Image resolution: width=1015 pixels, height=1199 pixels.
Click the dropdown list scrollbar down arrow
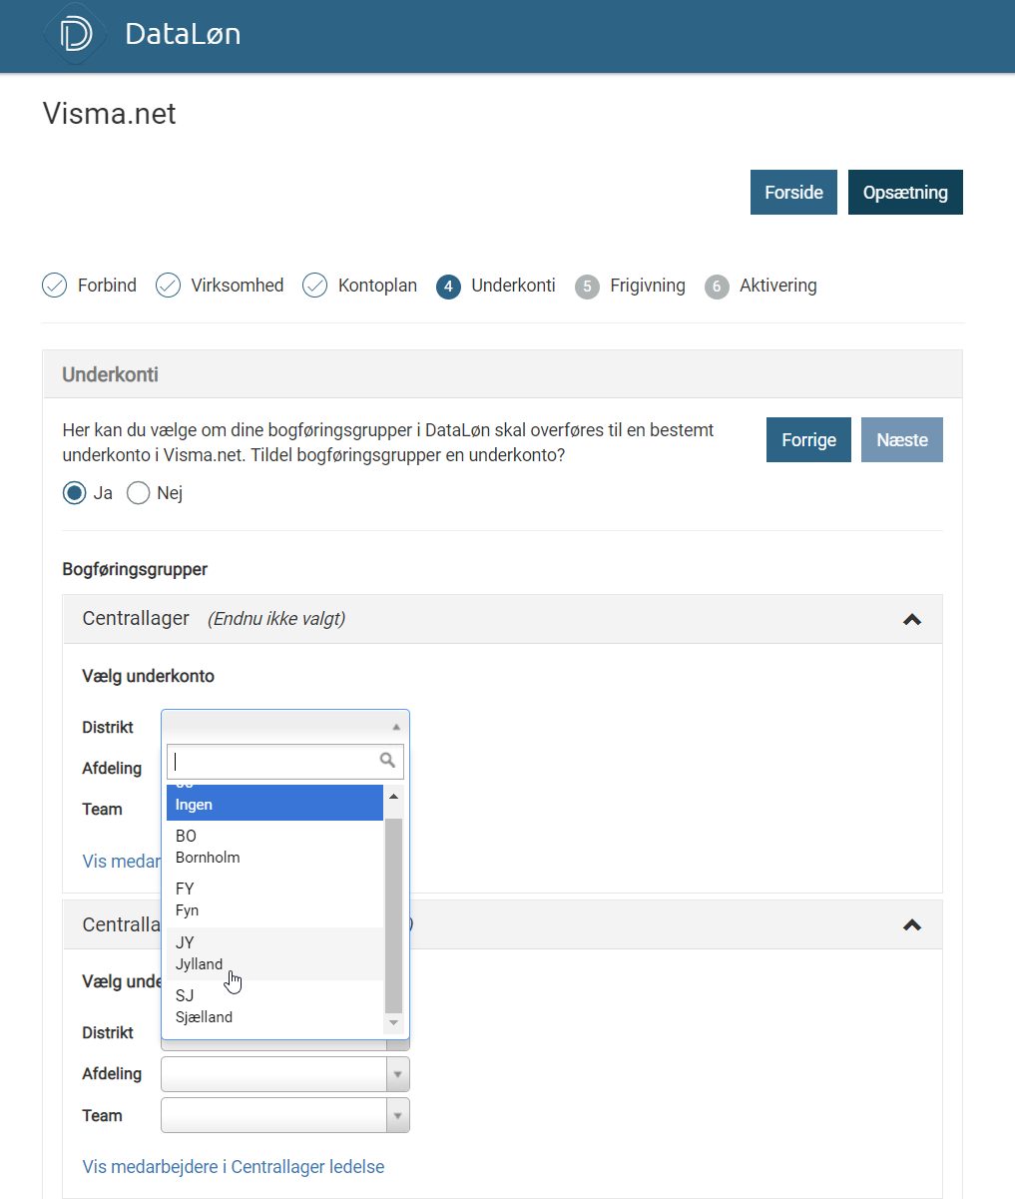click(x=393, y=1022)
